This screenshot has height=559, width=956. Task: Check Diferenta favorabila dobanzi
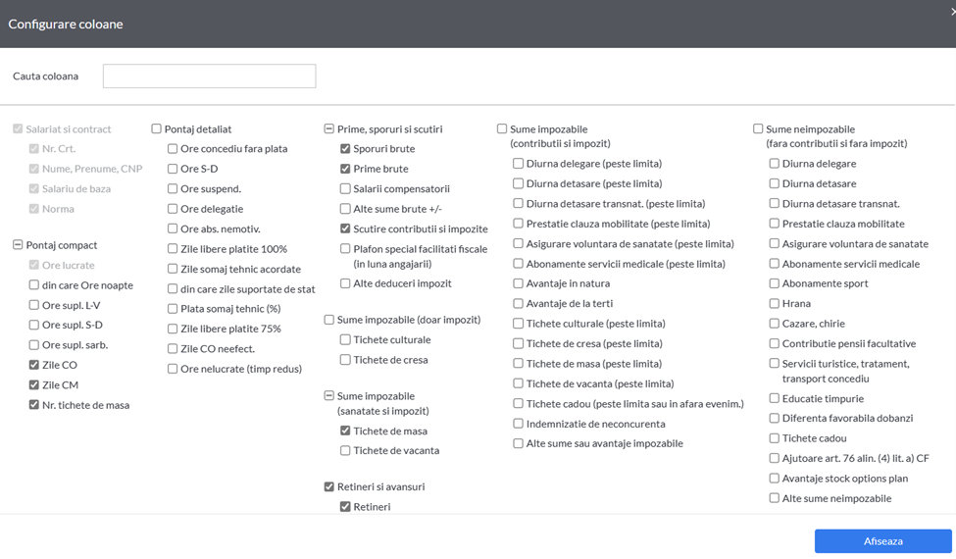click(x=775, y=418)
